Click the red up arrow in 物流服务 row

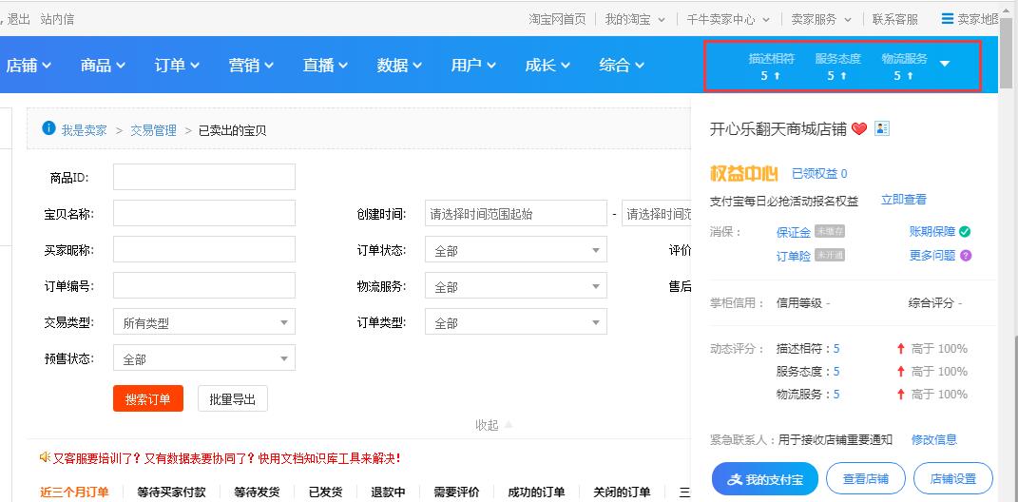point(900,395)
